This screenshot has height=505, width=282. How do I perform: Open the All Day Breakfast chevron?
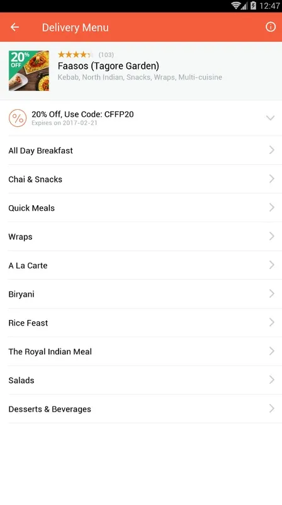(272, 150)
